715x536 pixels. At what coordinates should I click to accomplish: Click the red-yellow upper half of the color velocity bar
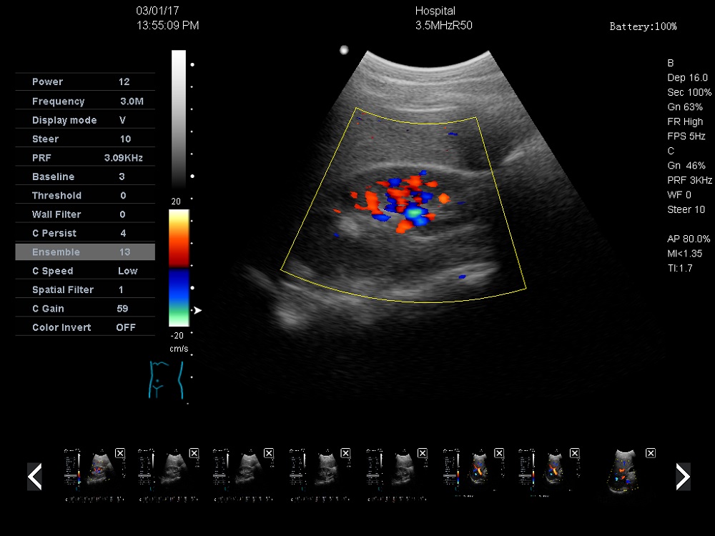(x=179, y=239)
